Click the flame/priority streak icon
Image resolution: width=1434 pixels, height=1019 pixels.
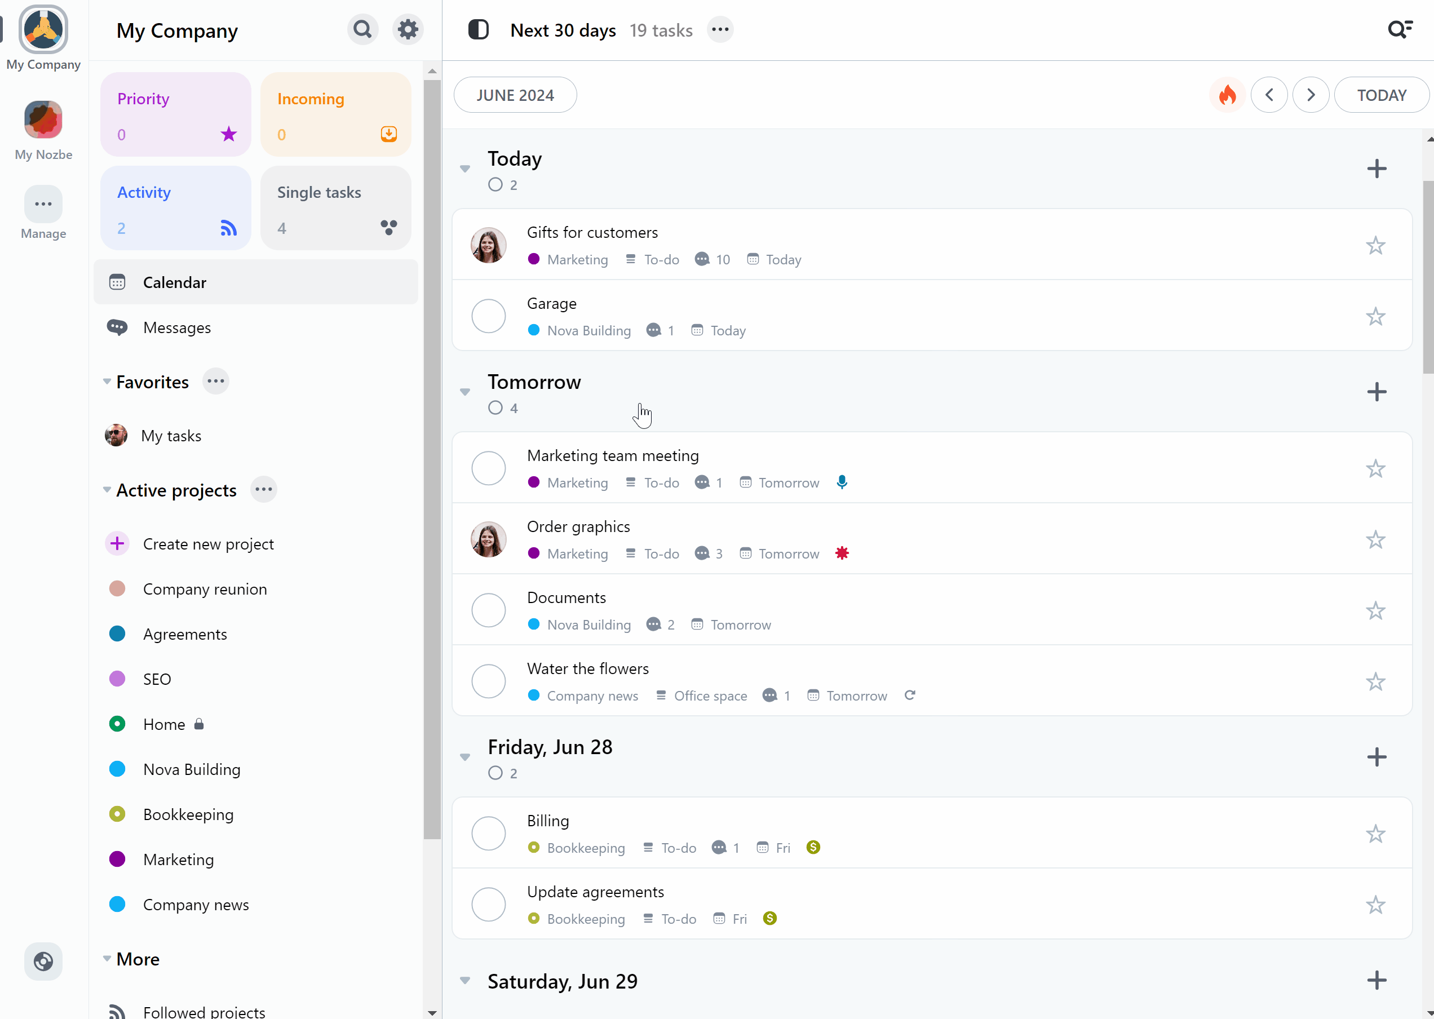click(x=1228, y=95)
